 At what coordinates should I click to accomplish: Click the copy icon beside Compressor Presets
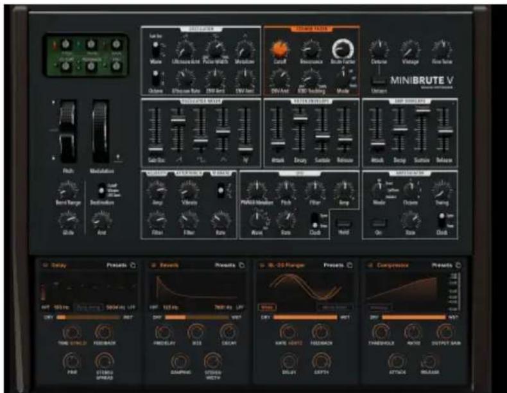tap(458, 265)
